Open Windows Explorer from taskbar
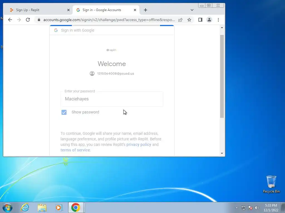This screenshot has height=213, width=285. coord(42,207)
